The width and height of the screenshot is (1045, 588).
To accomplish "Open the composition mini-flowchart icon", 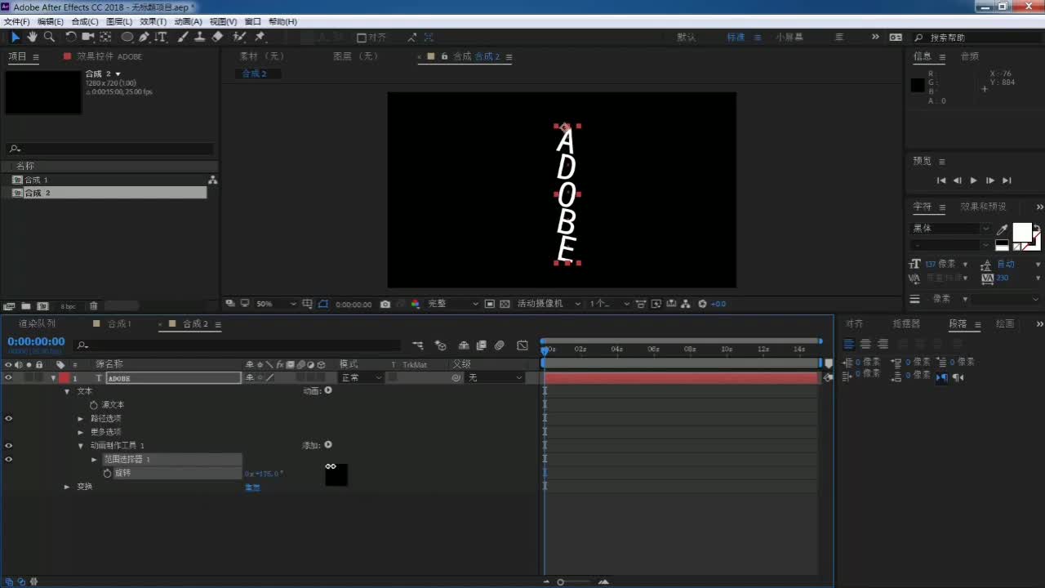I will pos(418,345).
